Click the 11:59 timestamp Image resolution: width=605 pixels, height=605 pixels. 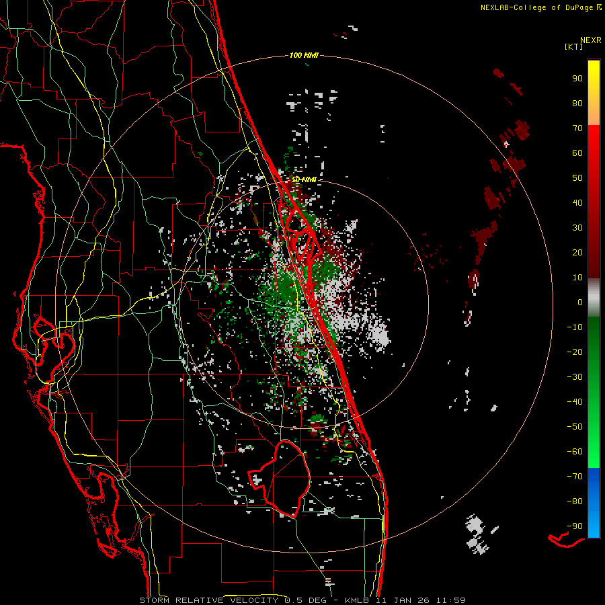point(451,600)
